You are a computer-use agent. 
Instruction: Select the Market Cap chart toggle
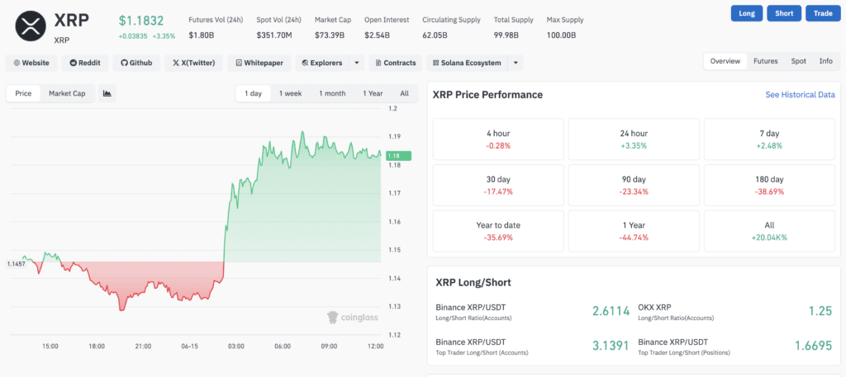67,94
